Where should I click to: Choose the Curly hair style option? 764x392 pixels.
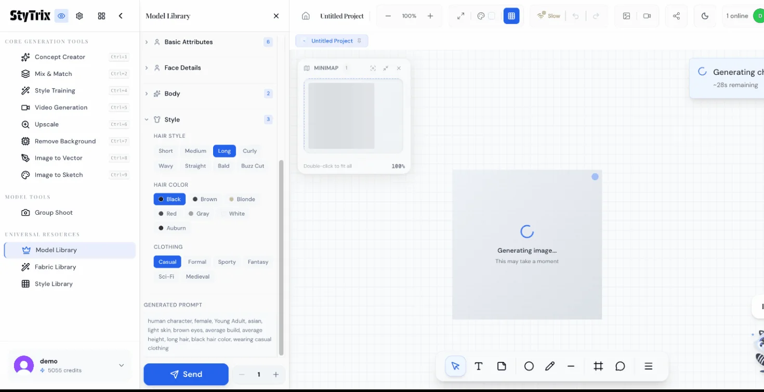[249, 151]
